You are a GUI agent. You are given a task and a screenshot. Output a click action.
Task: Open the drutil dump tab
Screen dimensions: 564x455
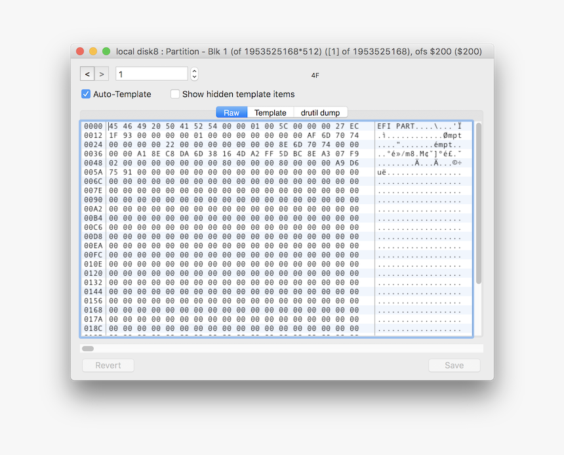point(320,112)
